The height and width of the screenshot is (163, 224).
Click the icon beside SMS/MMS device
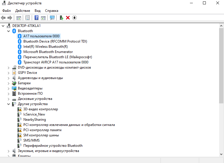20,140
